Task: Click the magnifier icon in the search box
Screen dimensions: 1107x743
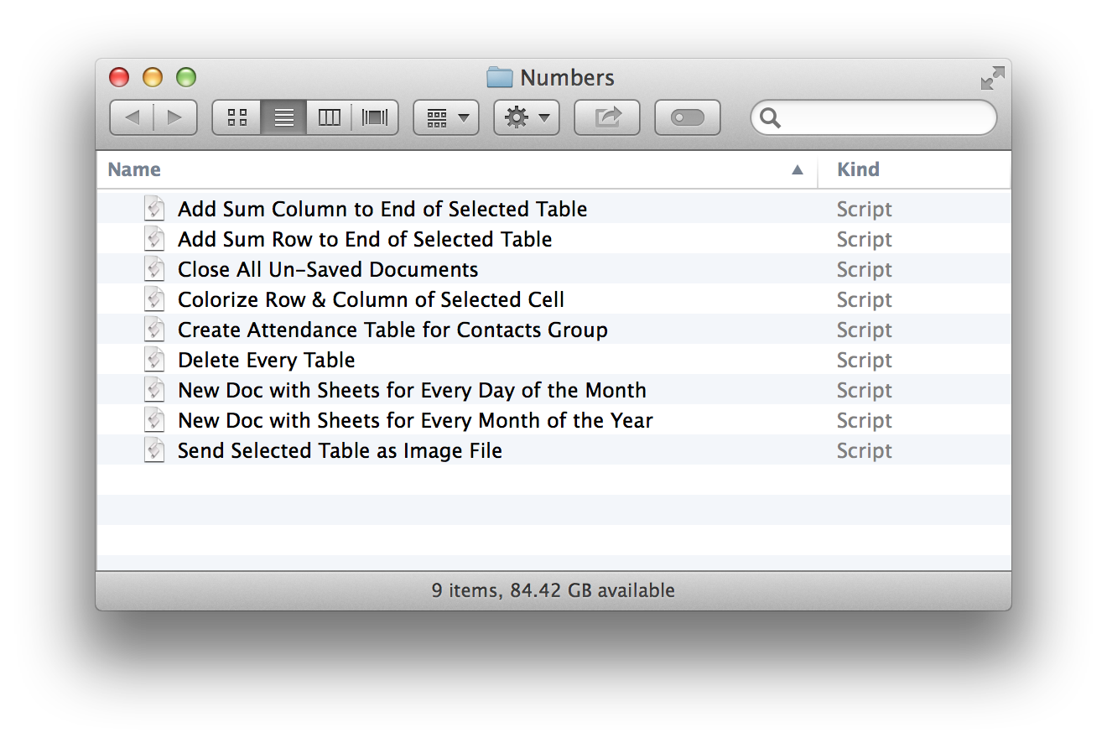Action: point(771,118)
